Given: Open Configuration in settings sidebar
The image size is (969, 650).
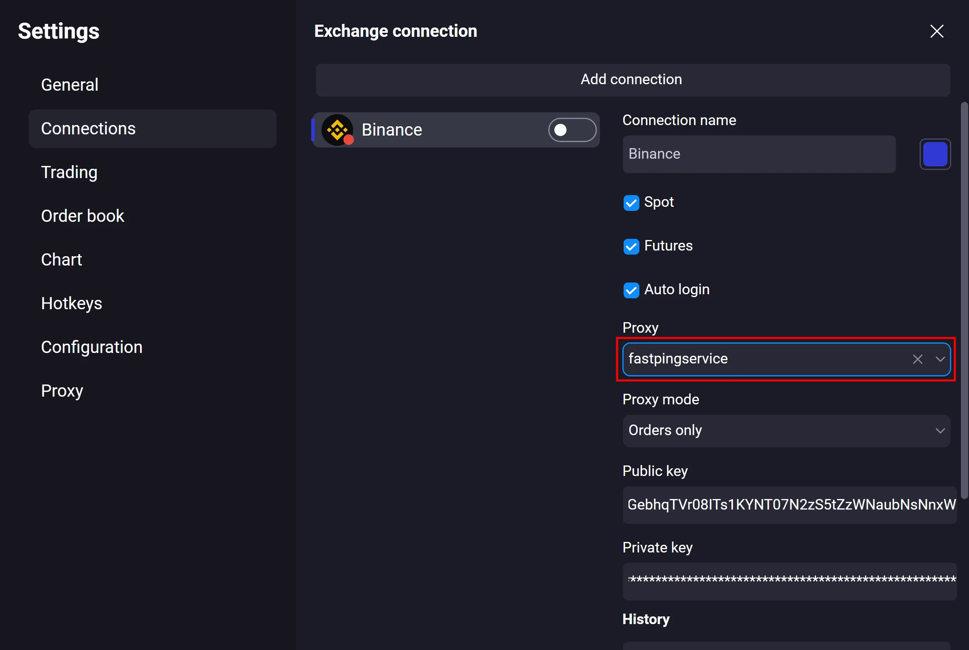Looking at the screenshot, I should [92, 347].
